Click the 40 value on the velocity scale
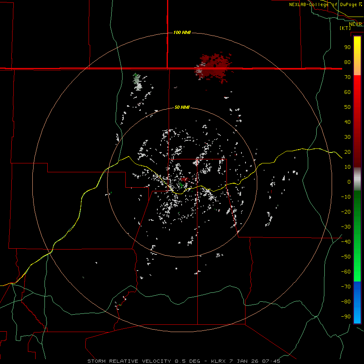364x364 pixels. [x=347, y=122]
